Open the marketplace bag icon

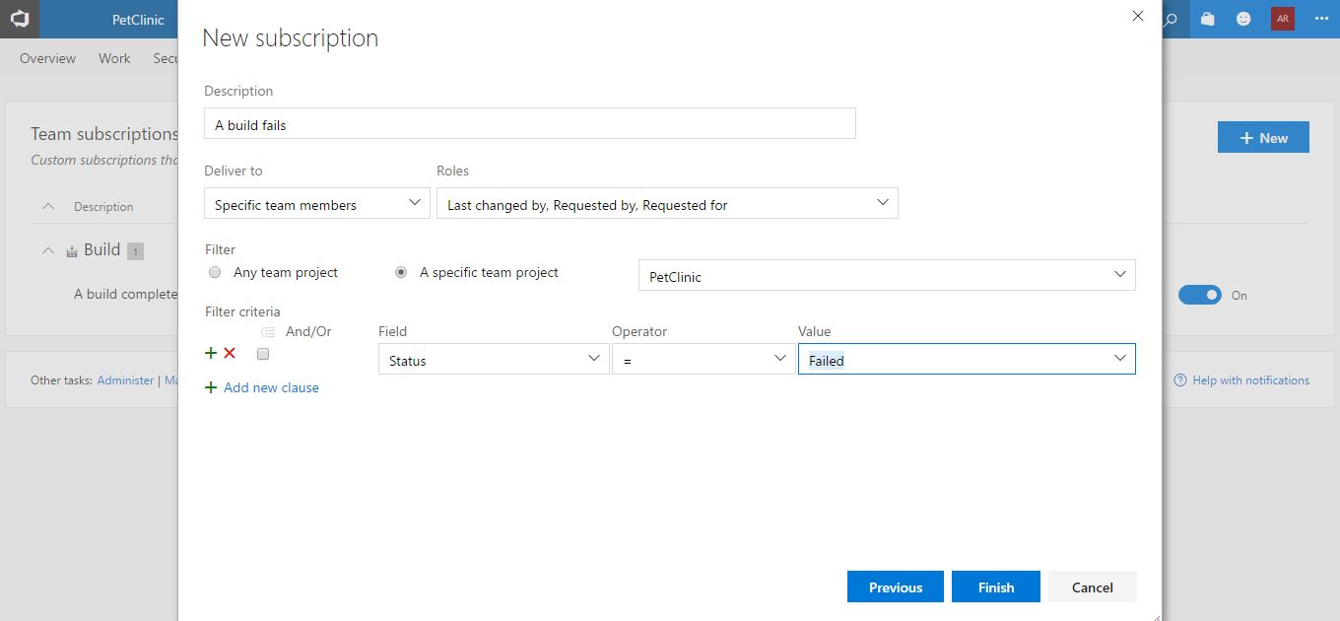[x=1207, y=19]
